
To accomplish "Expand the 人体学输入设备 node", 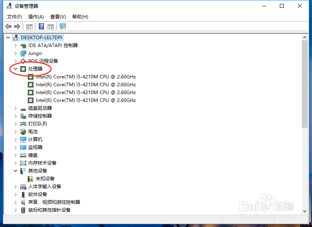I will point(16,187).
